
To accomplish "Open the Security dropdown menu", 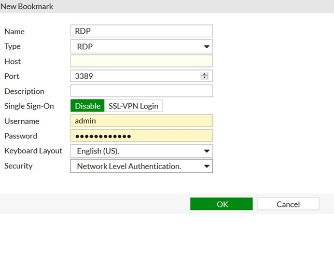I will (x=141, y=166).
